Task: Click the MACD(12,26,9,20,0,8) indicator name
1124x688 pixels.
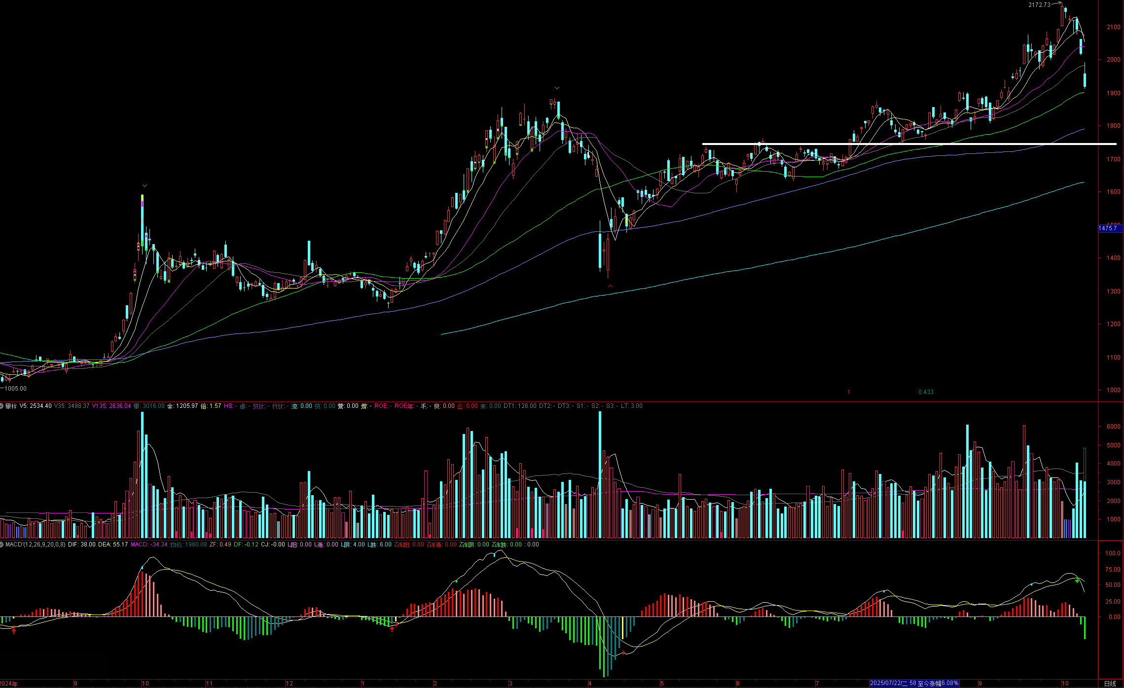Action: coord(36,544)
